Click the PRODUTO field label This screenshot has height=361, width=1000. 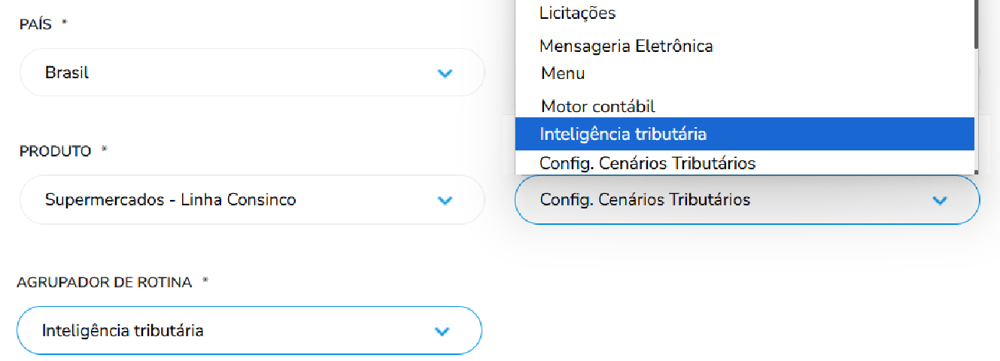tap(56, 151)
